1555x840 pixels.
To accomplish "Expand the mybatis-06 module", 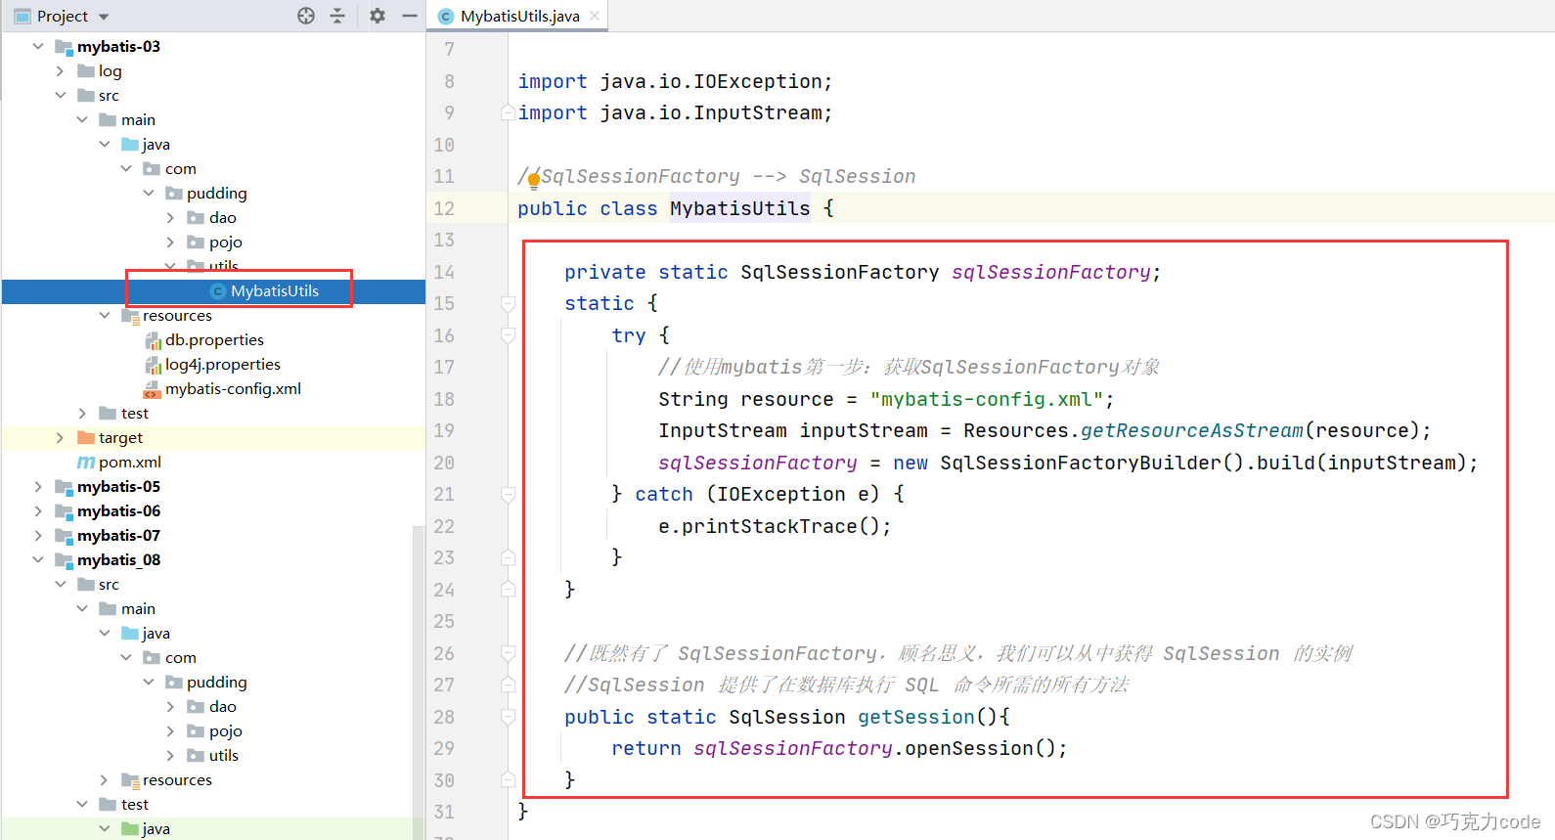I will (37, 510).
